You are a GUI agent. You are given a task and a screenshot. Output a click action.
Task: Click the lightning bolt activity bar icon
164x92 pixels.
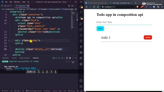click(81, 41)
